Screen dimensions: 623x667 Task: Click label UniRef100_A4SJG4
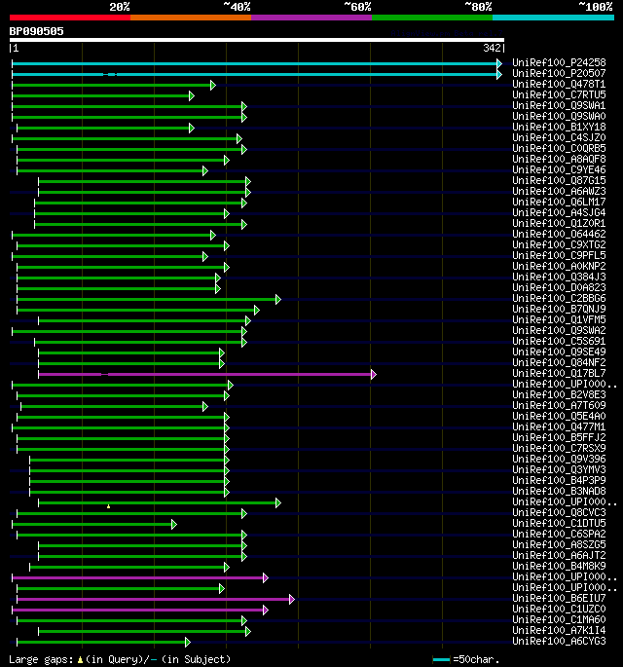(x=559, y=212)
